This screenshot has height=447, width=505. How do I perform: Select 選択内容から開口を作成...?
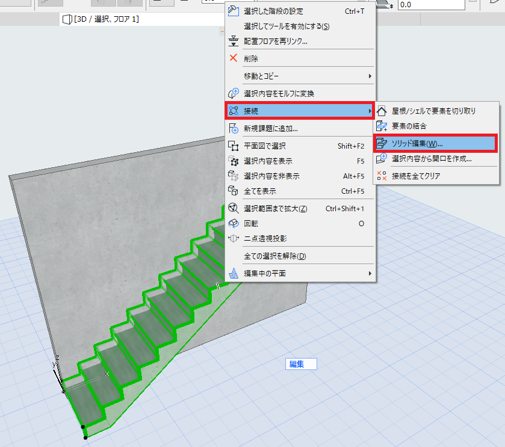436,159
